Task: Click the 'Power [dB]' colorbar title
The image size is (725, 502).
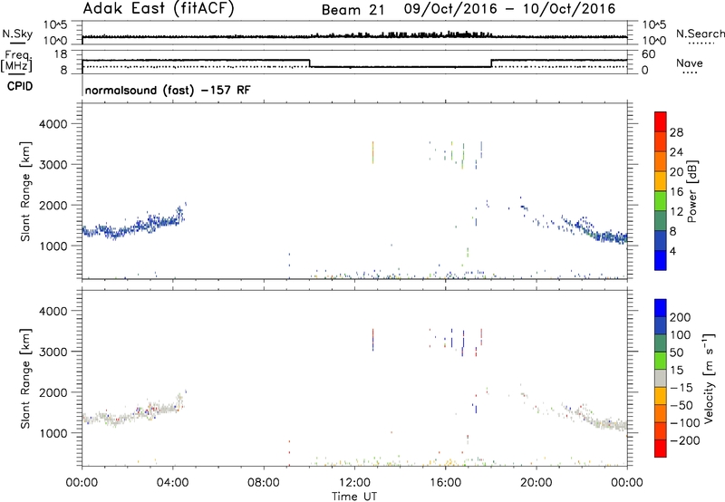Action: point(691,192)
